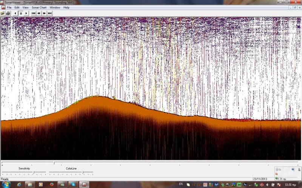The width and height of the screenshot is (302, 188).
Task: Open the Help menu
Action: pos(66,8)
